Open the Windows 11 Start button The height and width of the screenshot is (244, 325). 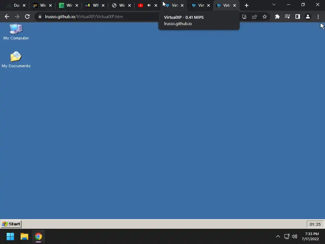pos(10,236)
